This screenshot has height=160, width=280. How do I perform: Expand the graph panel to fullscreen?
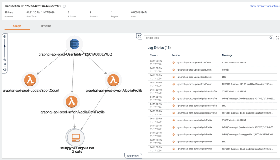139,36
